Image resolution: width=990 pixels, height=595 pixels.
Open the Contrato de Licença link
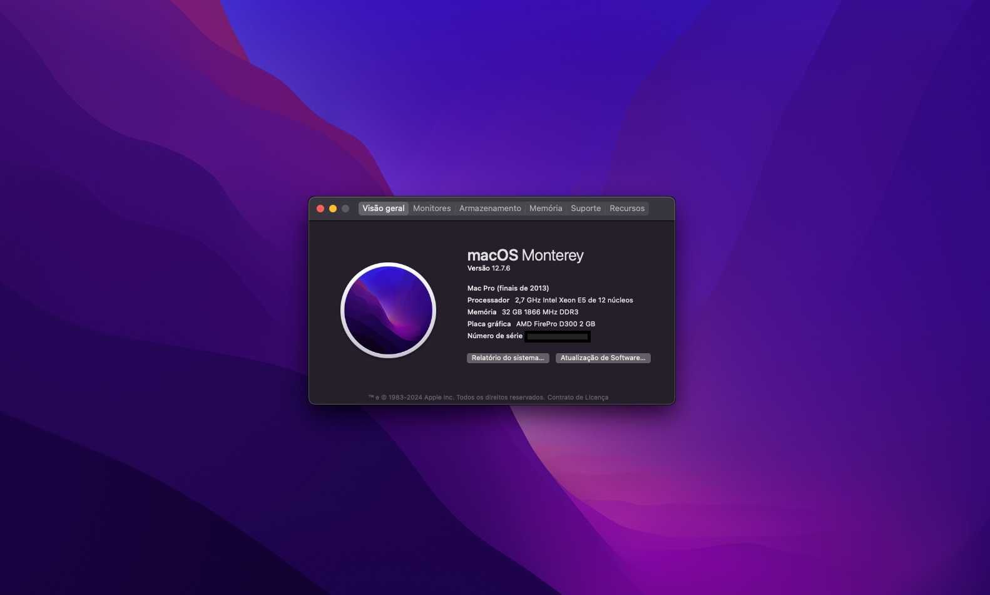[x=578, y=397]
